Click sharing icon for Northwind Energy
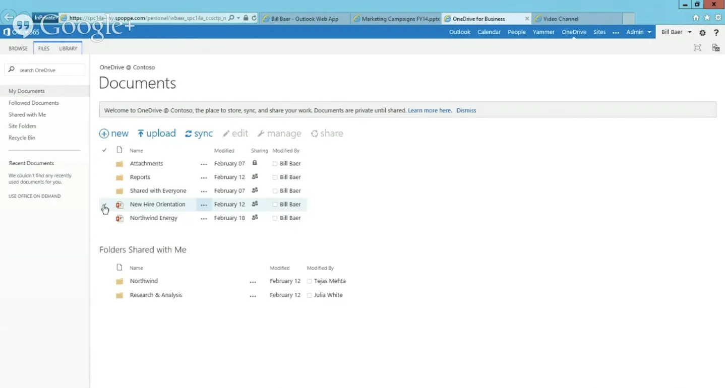This screenshot has width=725, height=388. [x=255, y=217]
